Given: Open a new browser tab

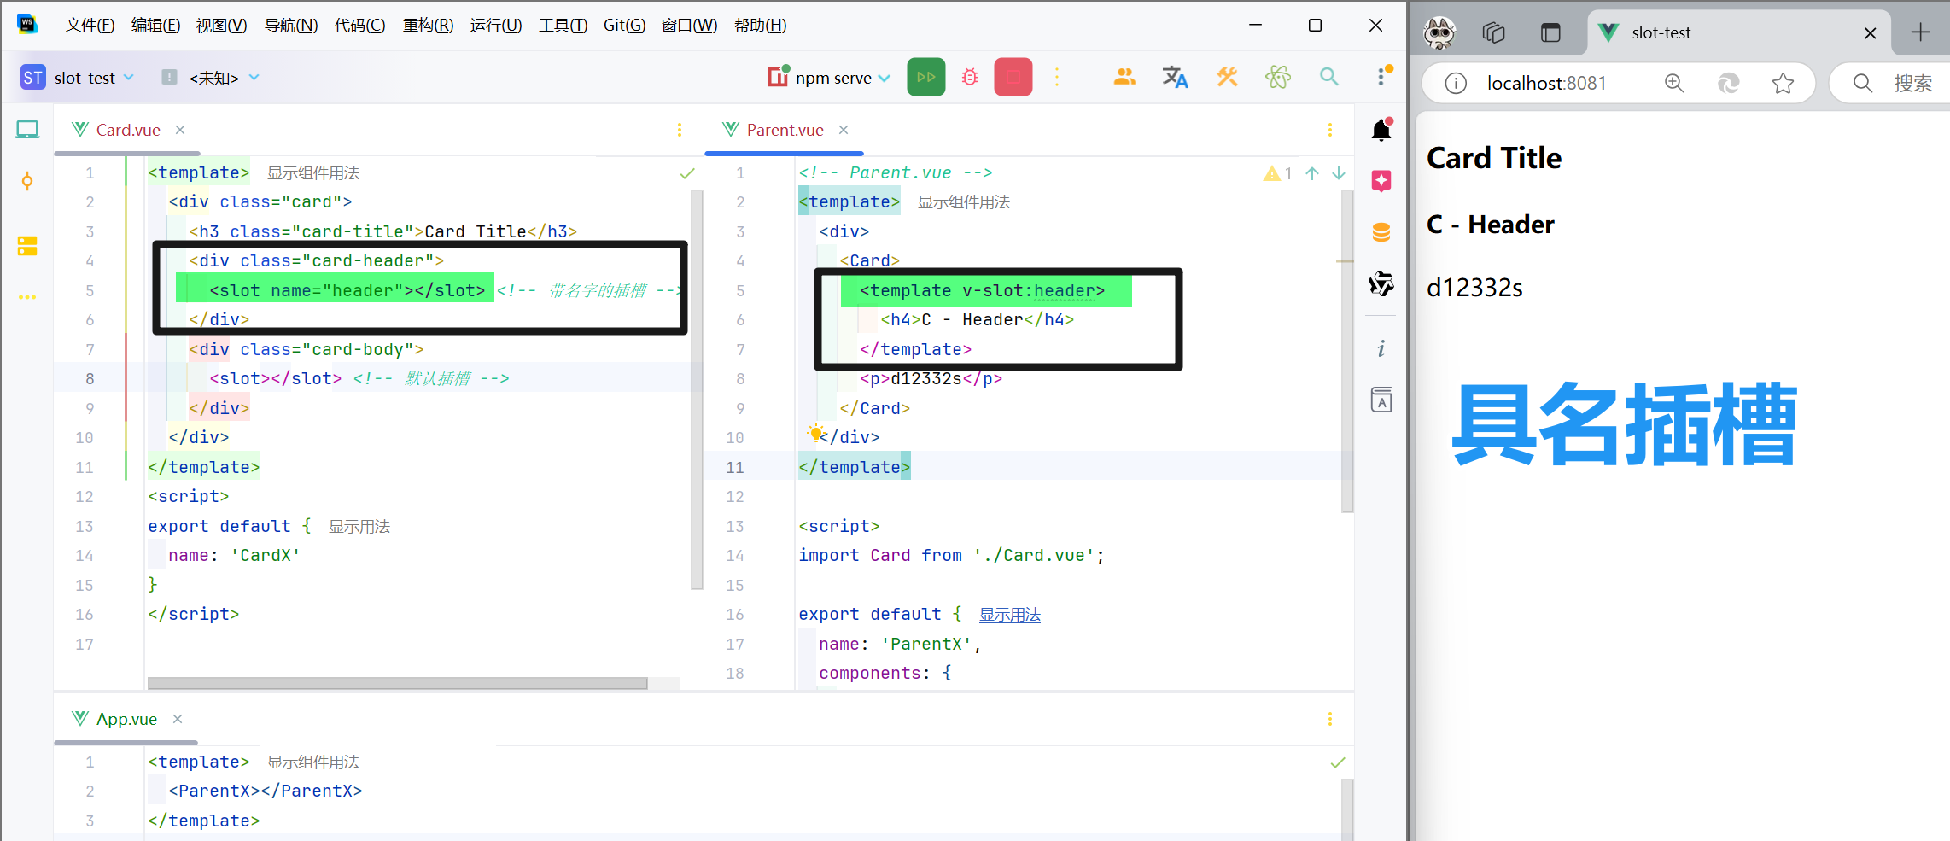Looking at the screenshot, I should pyautogui.click(x=1921, y=32).
